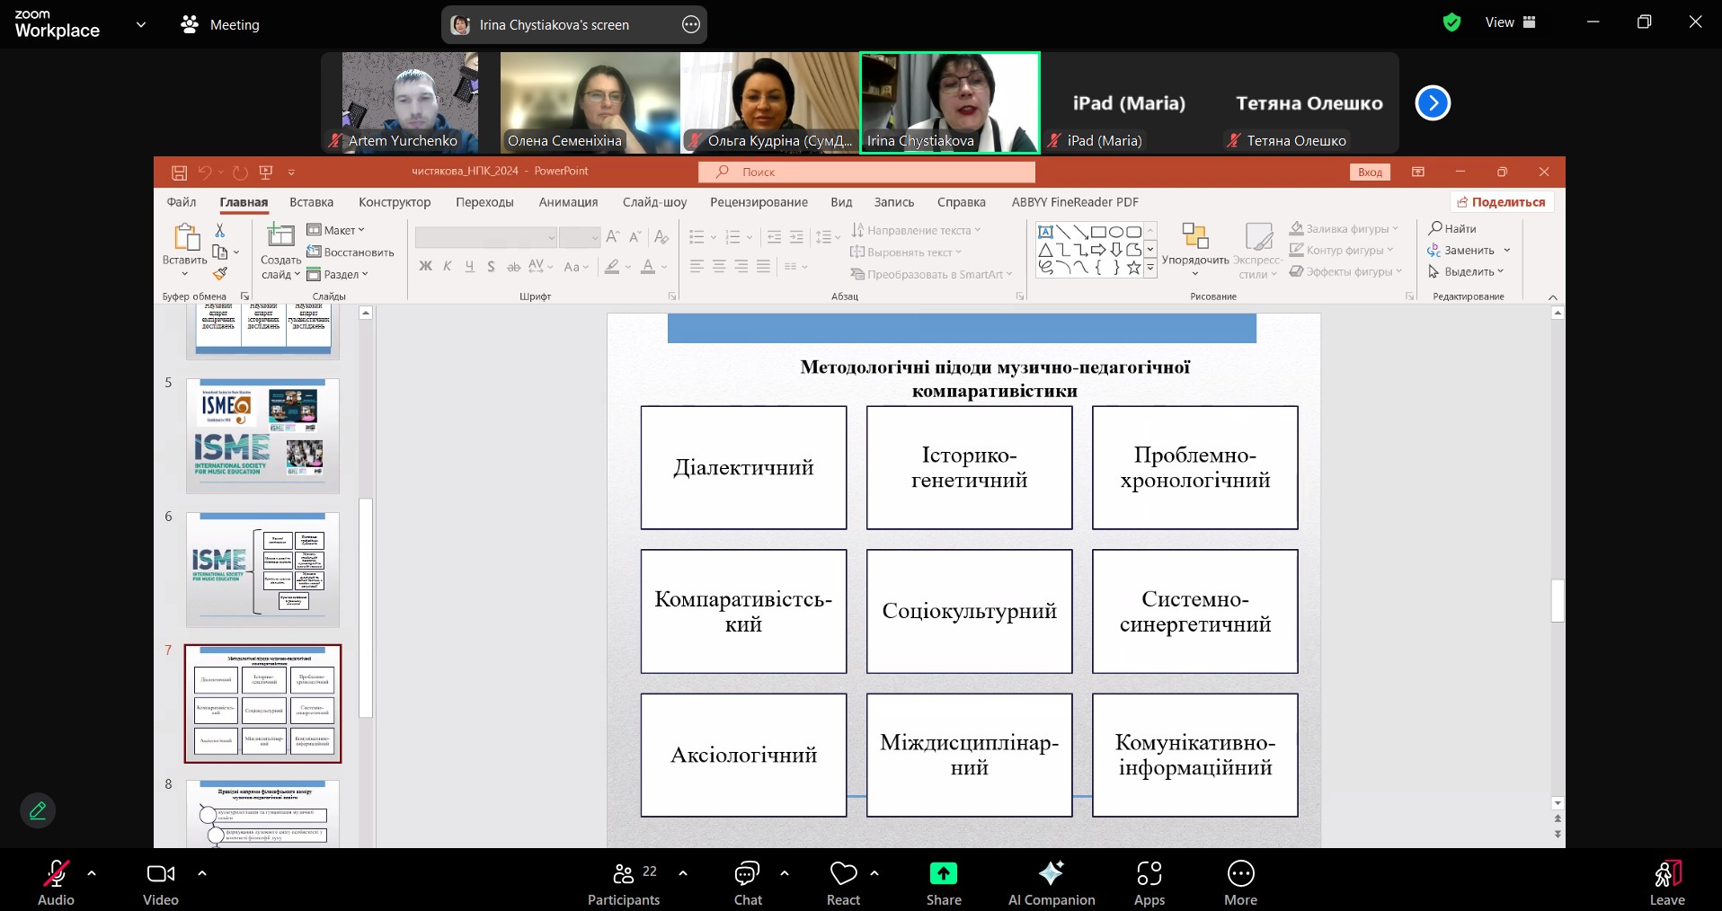This screenshot has height=911, width=1722.
Task: Switch to the Переходы ribbon tab
Action: point(484,202)
